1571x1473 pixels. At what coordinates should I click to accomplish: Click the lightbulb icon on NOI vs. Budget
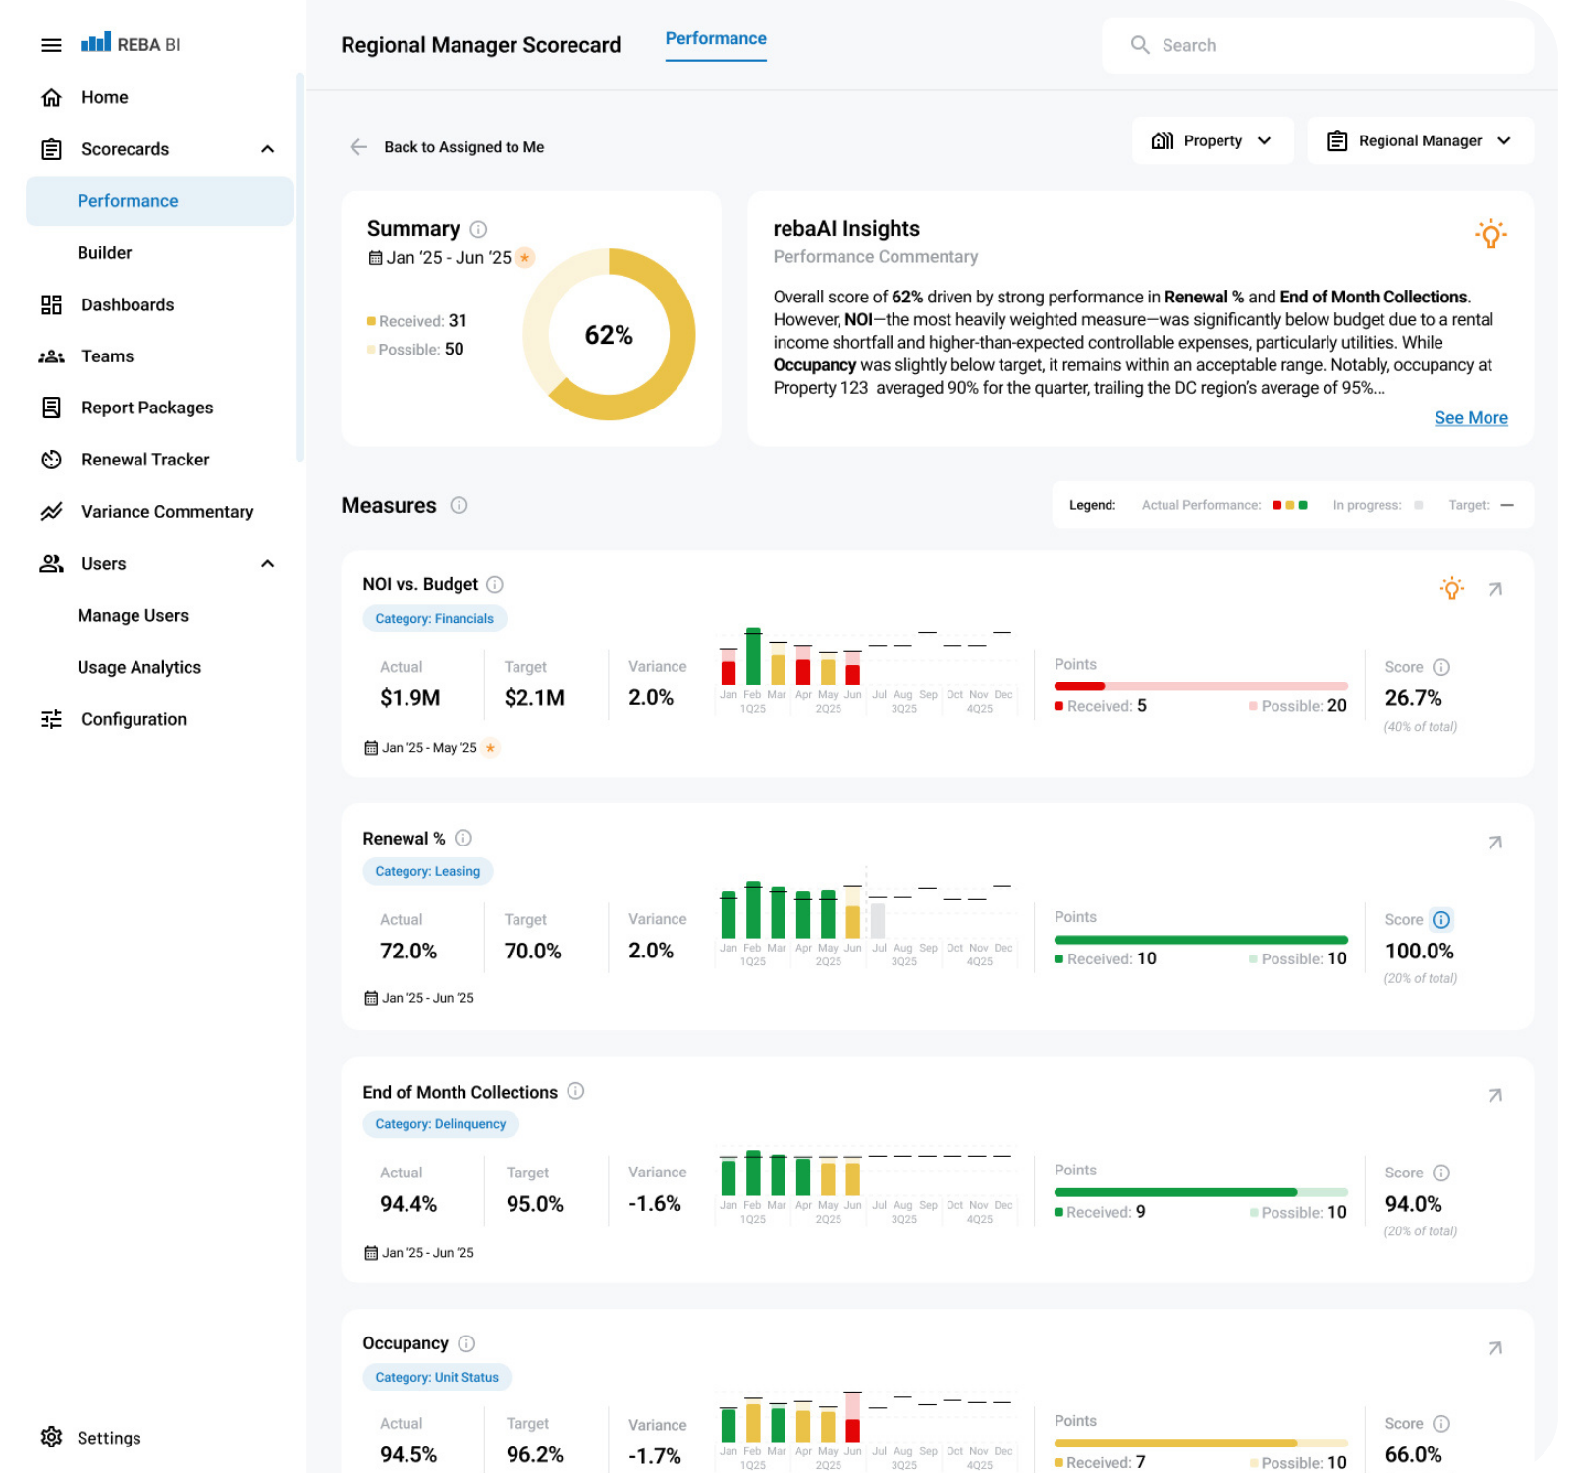click(x=1451, y=589)
